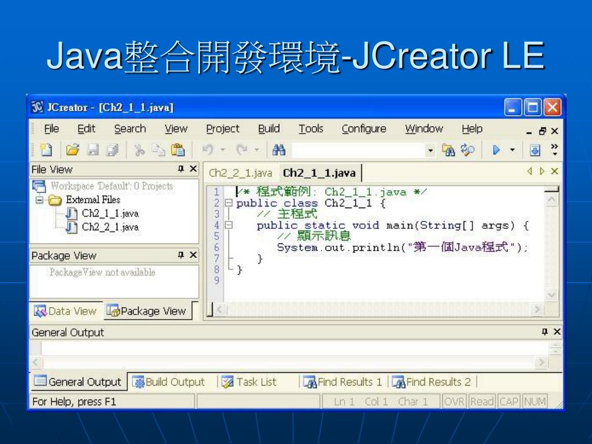Click the OVR status bar indicator
This screenshot has width=592, height=444.
click(454, 401)
